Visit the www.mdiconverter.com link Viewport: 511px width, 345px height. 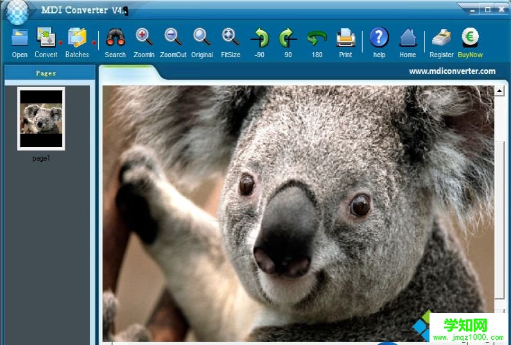pyautogui.click(x=452, y=71)
